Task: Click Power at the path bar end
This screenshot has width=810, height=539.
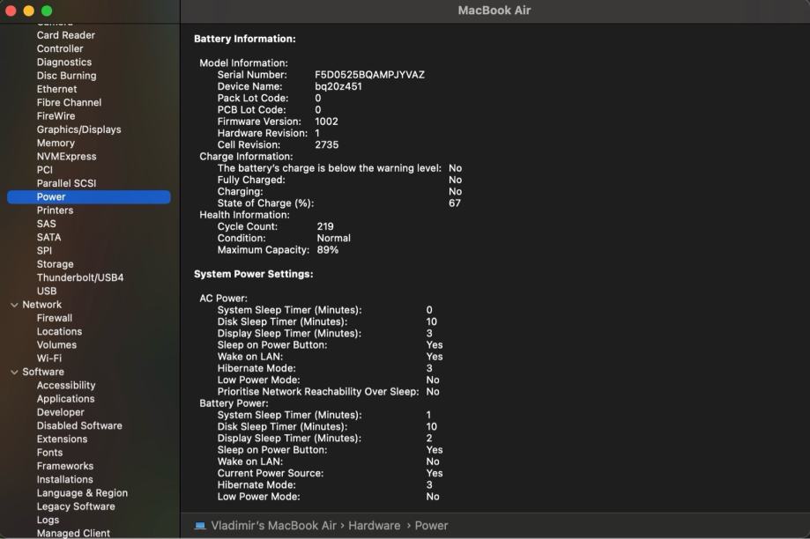Action: (x=431, y=526)
